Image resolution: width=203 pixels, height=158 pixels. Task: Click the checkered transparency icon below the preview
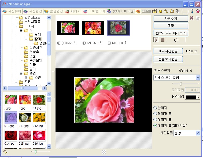(104, 152)
